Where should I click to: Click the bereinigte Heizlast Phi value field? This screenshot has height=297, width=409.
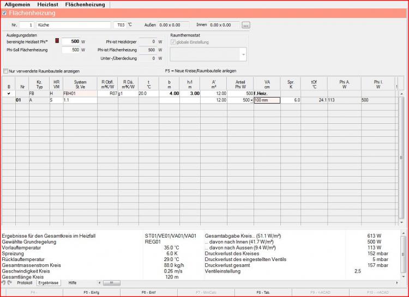71,41
